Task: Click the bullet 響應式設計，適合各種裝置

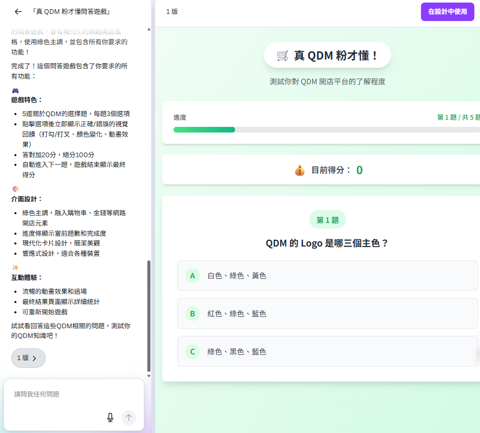Action: [61, 254]
